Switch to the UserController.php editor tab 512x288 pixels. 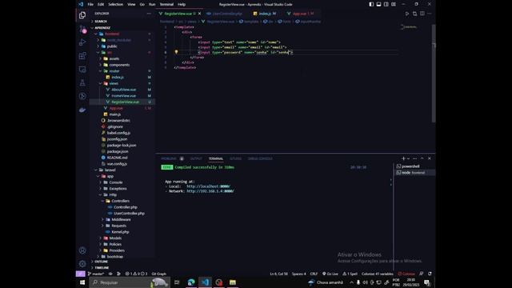[227, 14]
